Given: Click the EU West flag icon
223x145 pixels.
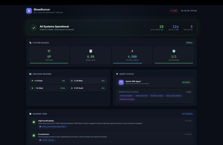Looking at the screenshot, I should click(x=35, y=88).
